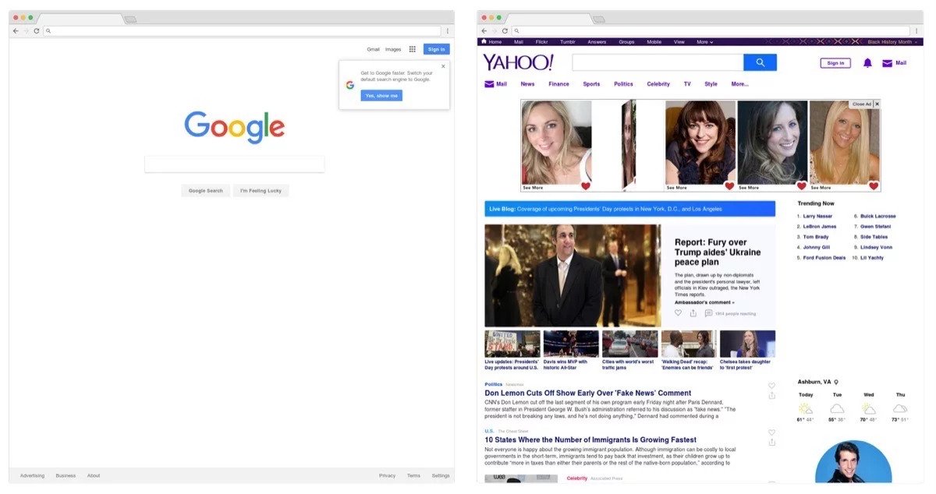Open the comments icon on the Ukraine story
This screenshot has height=494, width=936.
tap(708, 313)
